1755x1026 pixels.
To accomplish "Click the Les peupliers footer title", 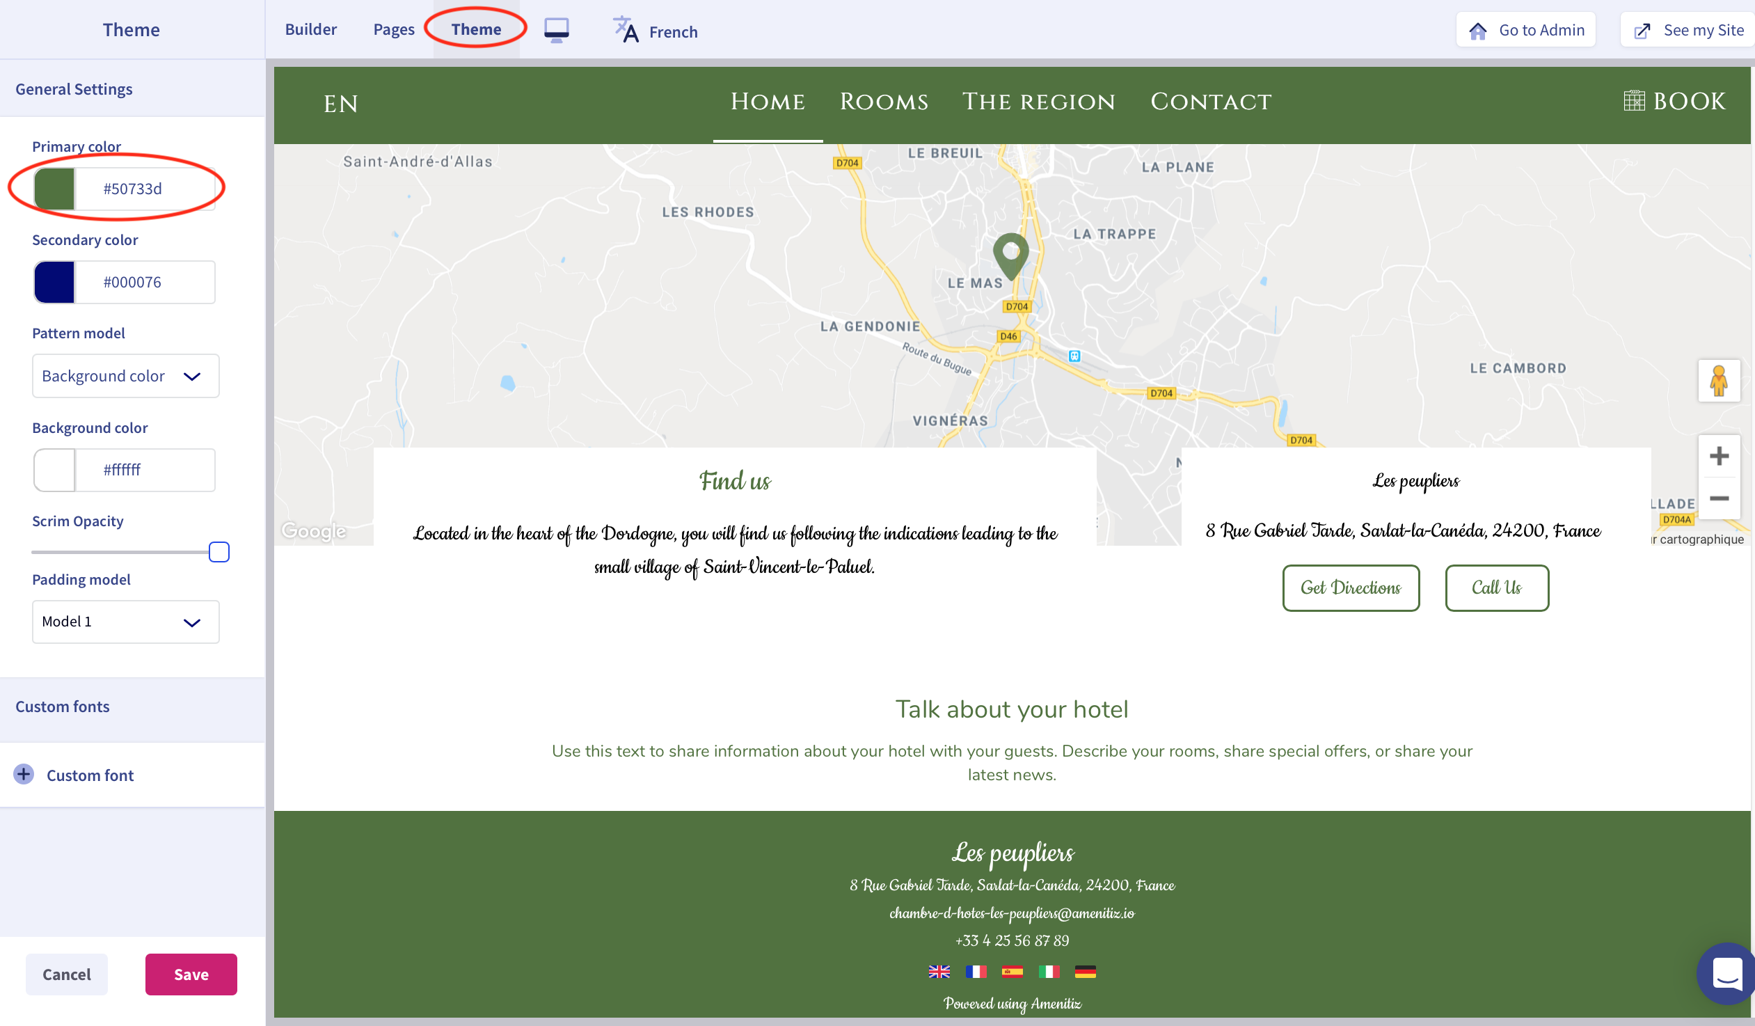I will click(x=1012, y=853).
